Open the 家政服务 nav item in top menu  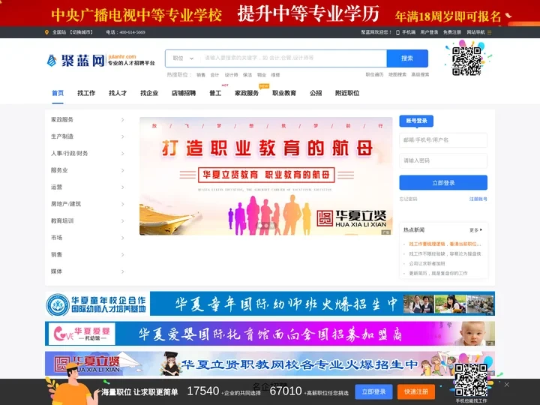247,93
